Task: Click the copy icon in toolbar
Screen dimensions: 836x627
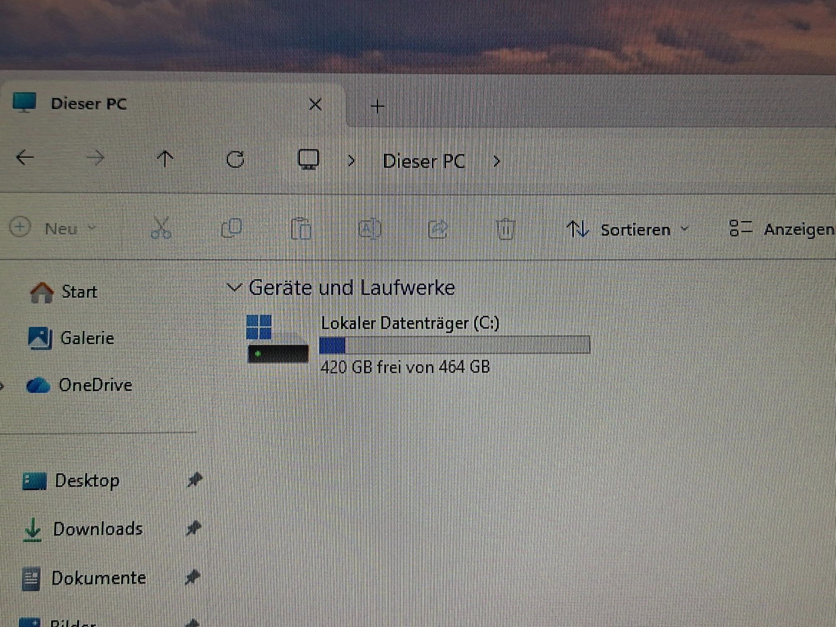Action: pyautogui.click(x=232, y=228)
